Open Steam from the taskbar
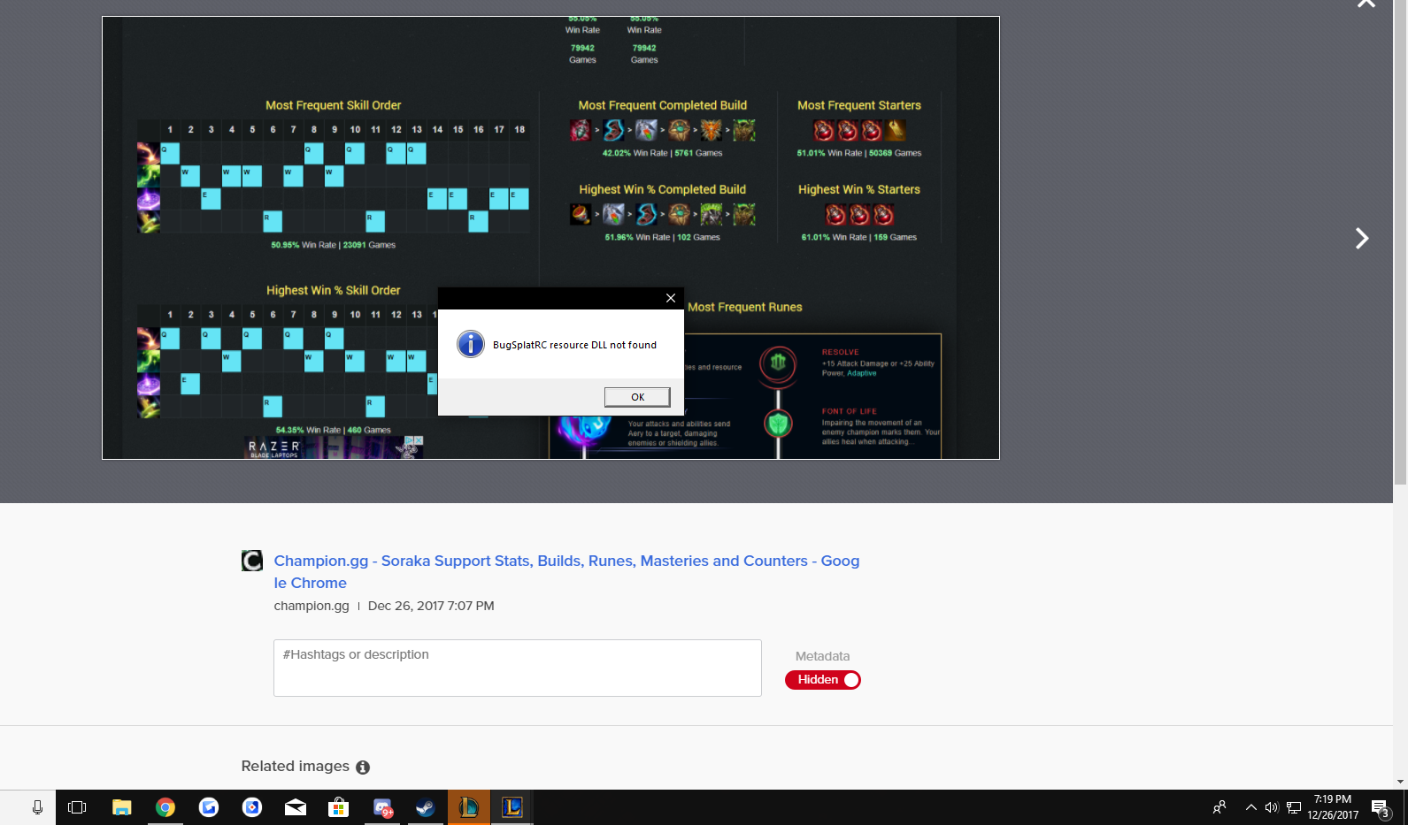Image resolution: width=1408 pixels, height=825 pixels. click(426, 807)
